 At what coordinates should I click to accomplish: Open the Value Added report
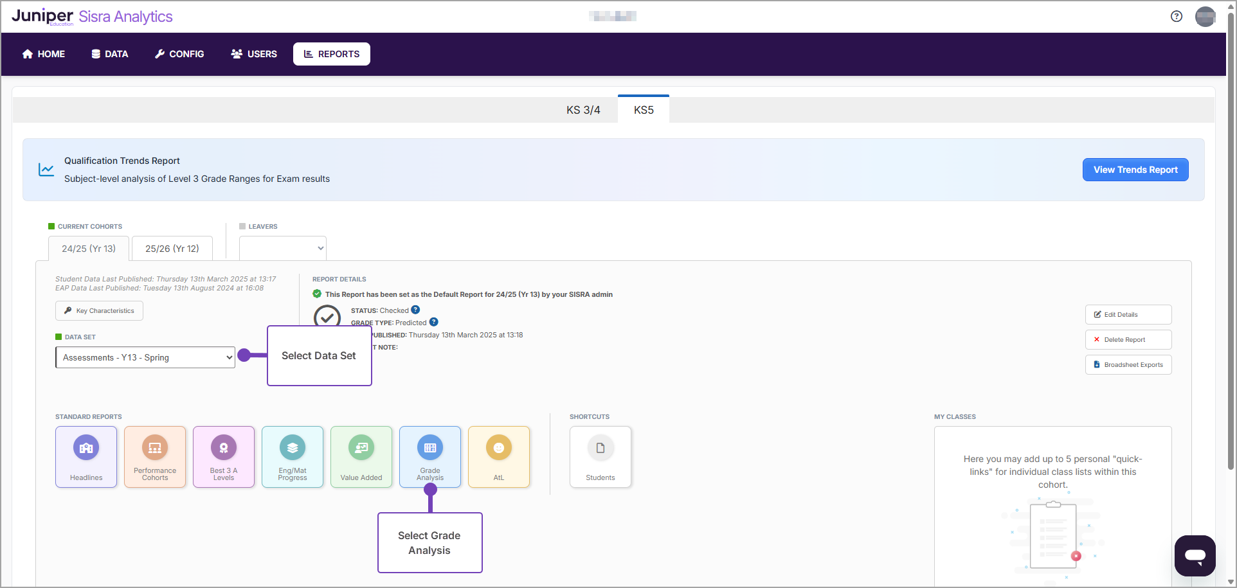tap(361, 457)
